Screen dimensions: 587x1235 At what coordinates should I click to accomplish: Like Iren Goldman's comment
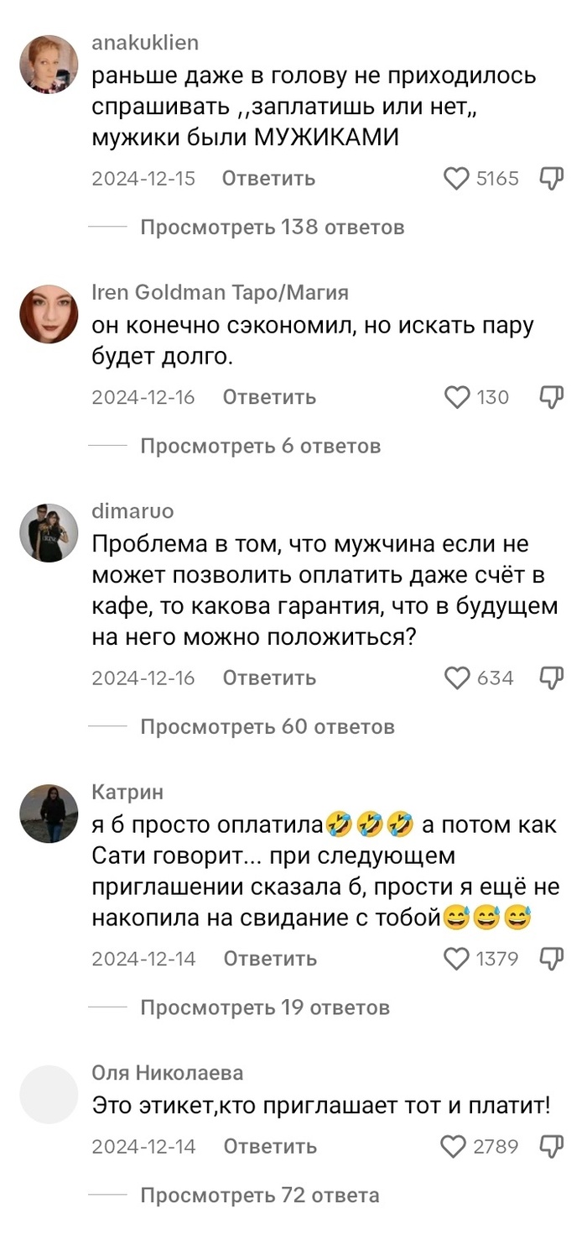[456, 397]
